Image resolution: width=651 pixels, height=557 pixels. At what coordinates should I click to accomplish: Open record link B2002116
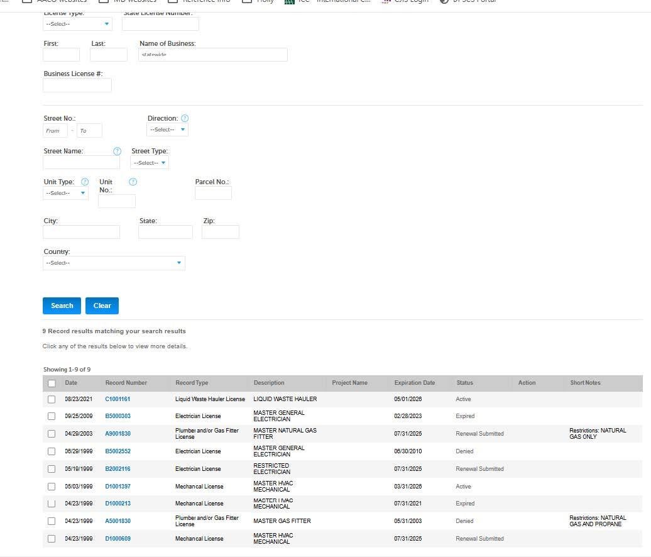(x=118, y=469)
